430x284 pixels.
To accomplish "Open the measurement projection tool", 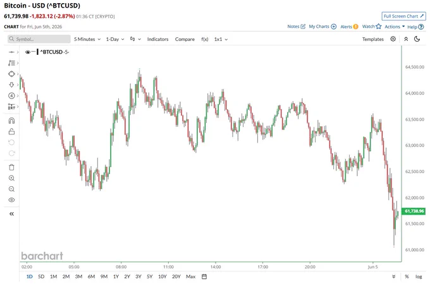I will tap(11, 107).
